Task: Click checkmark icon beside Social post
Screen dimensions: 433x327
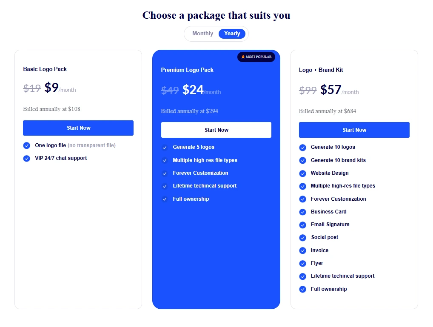Action: click(x=302, y=237)
